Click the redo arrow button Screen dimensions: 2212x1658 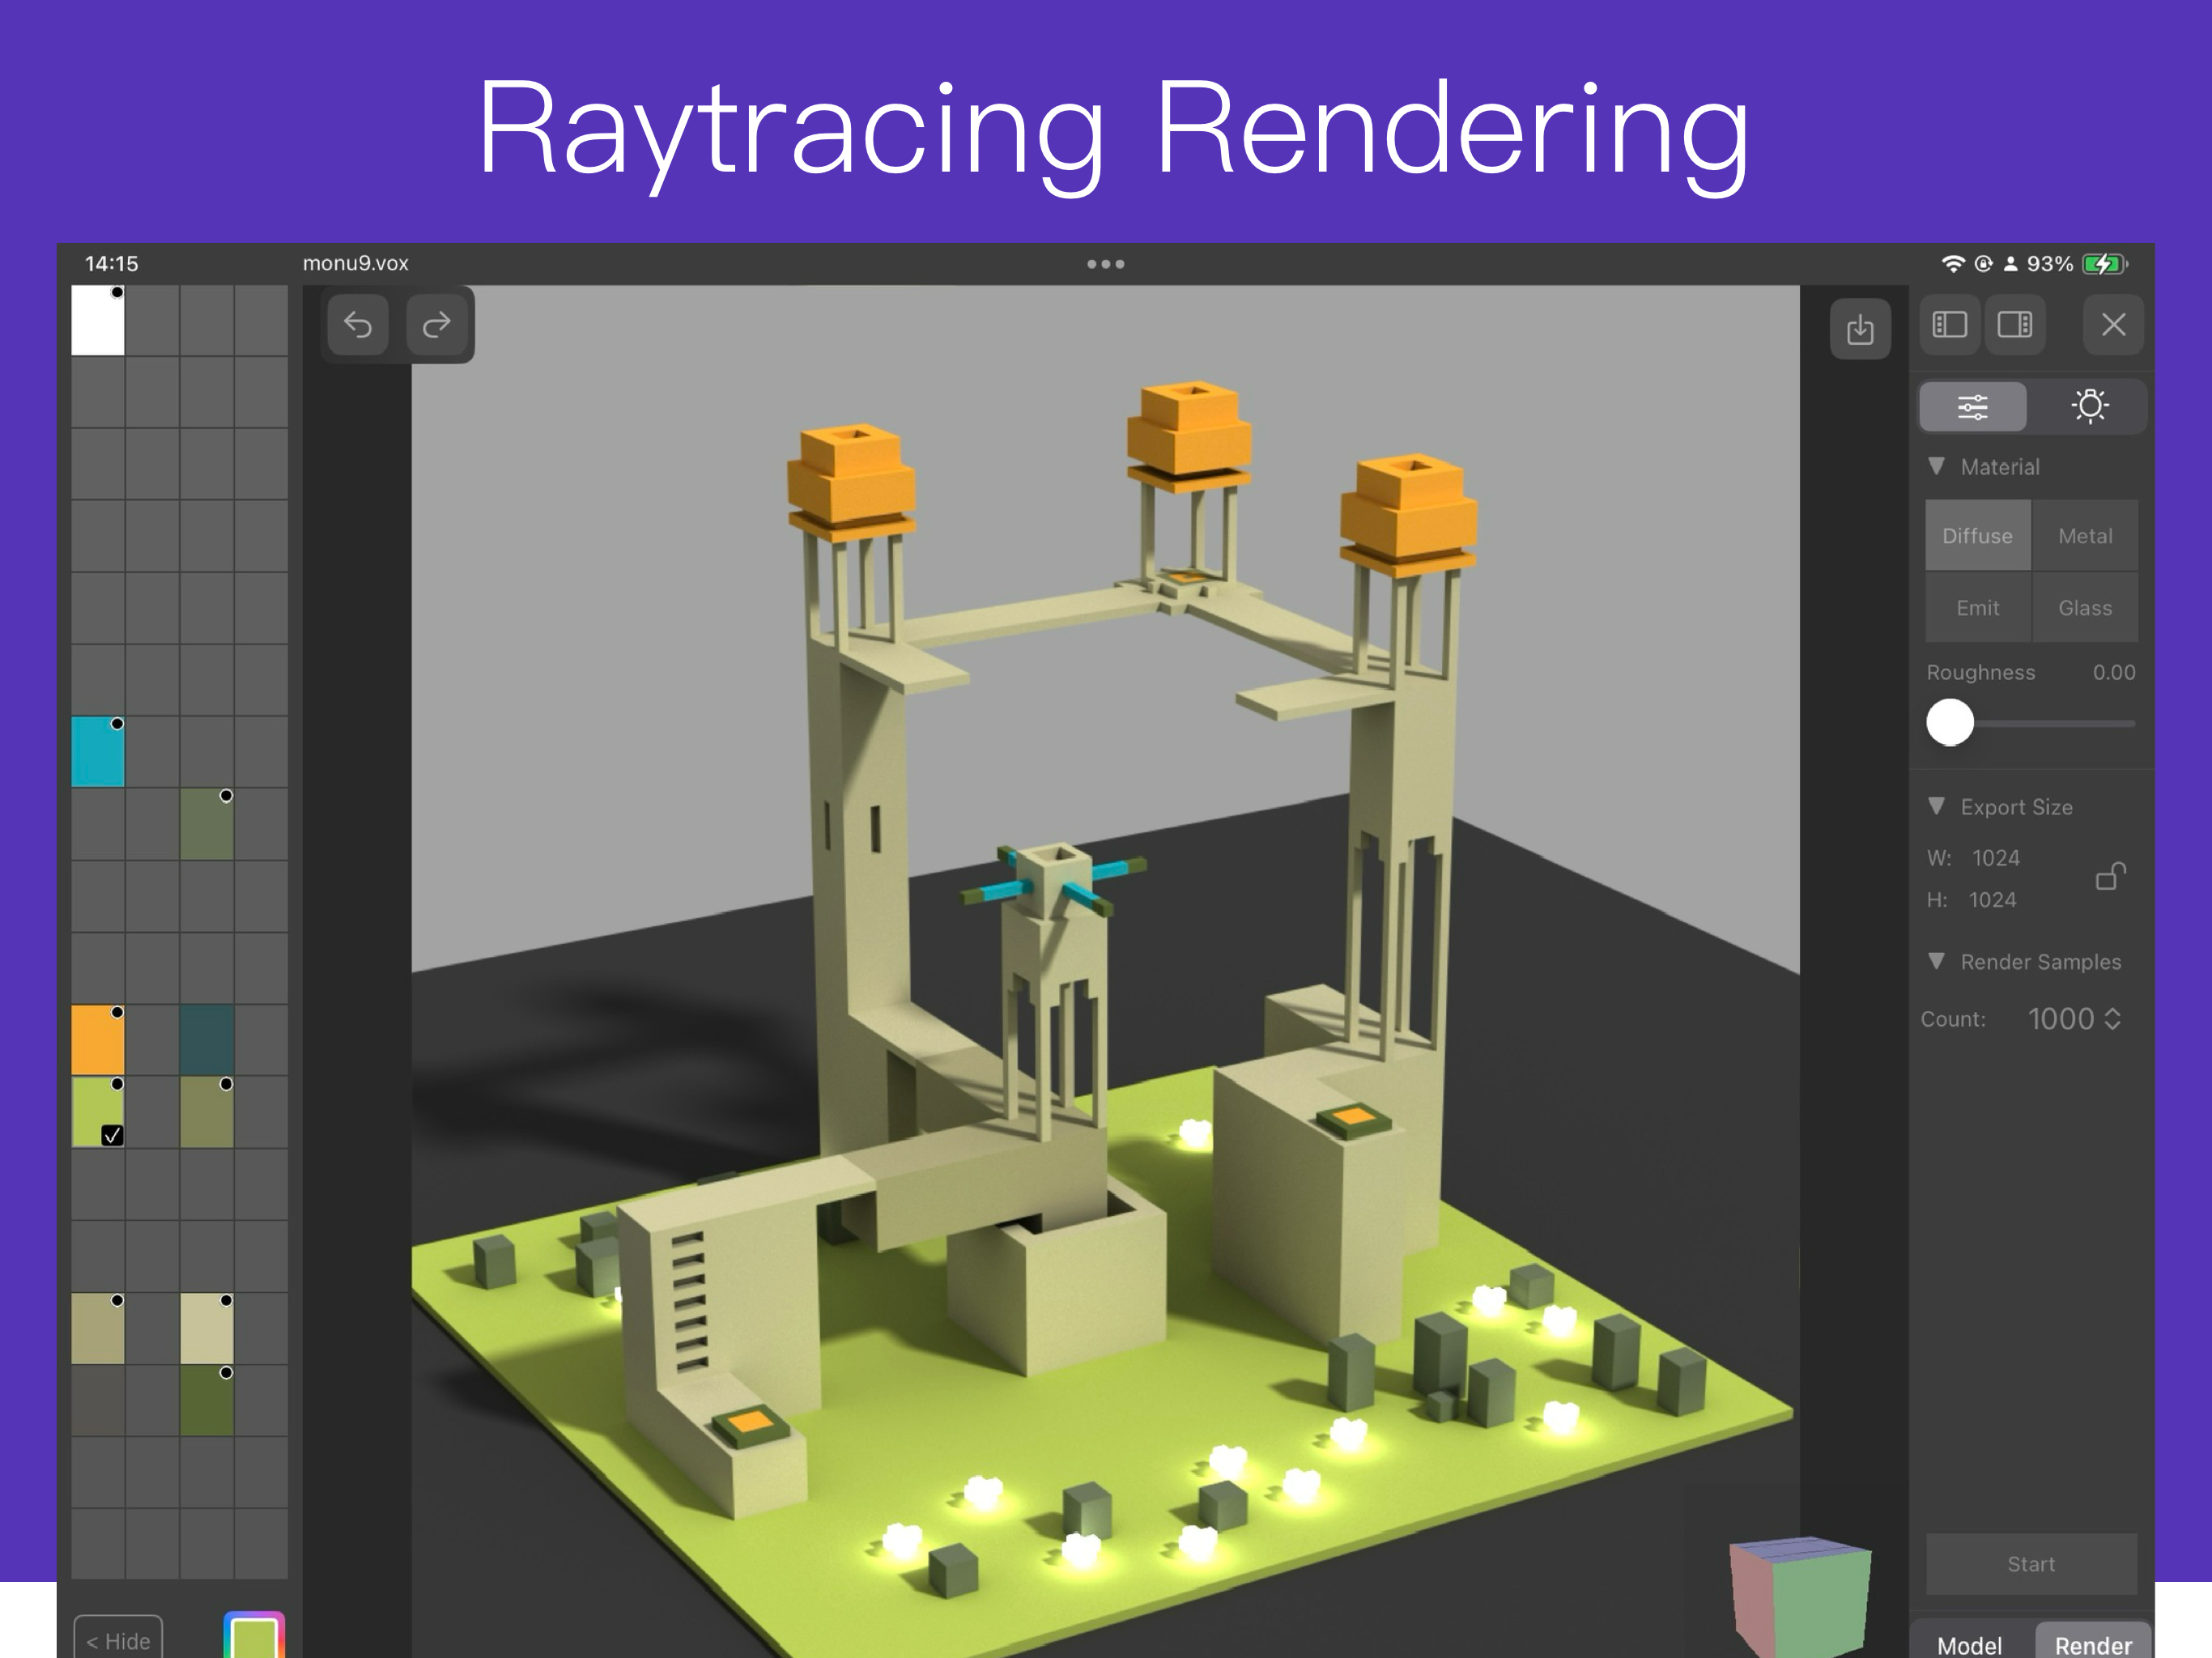point(437,325)
